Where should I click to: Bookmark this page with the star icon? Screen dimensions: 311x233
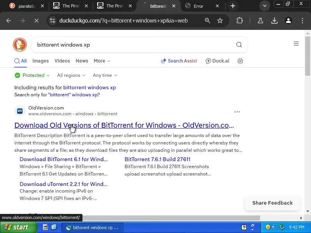click(x=220, y=21)
